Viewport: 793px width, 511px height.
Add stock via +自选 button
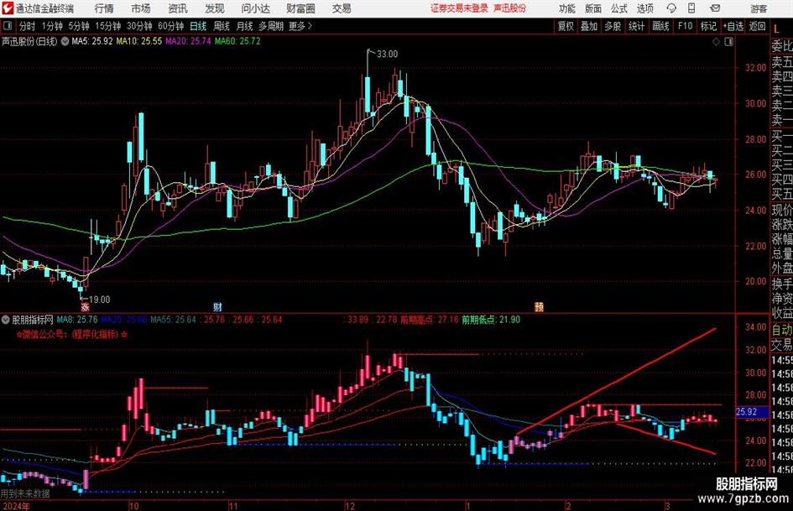click(733, 26)
